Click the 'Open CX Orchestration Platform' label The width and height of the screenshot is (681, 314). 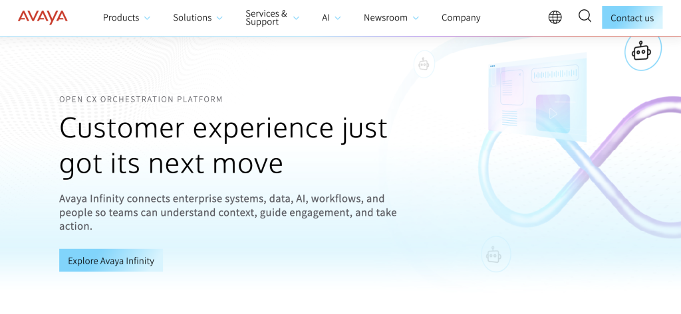point(141,100)
